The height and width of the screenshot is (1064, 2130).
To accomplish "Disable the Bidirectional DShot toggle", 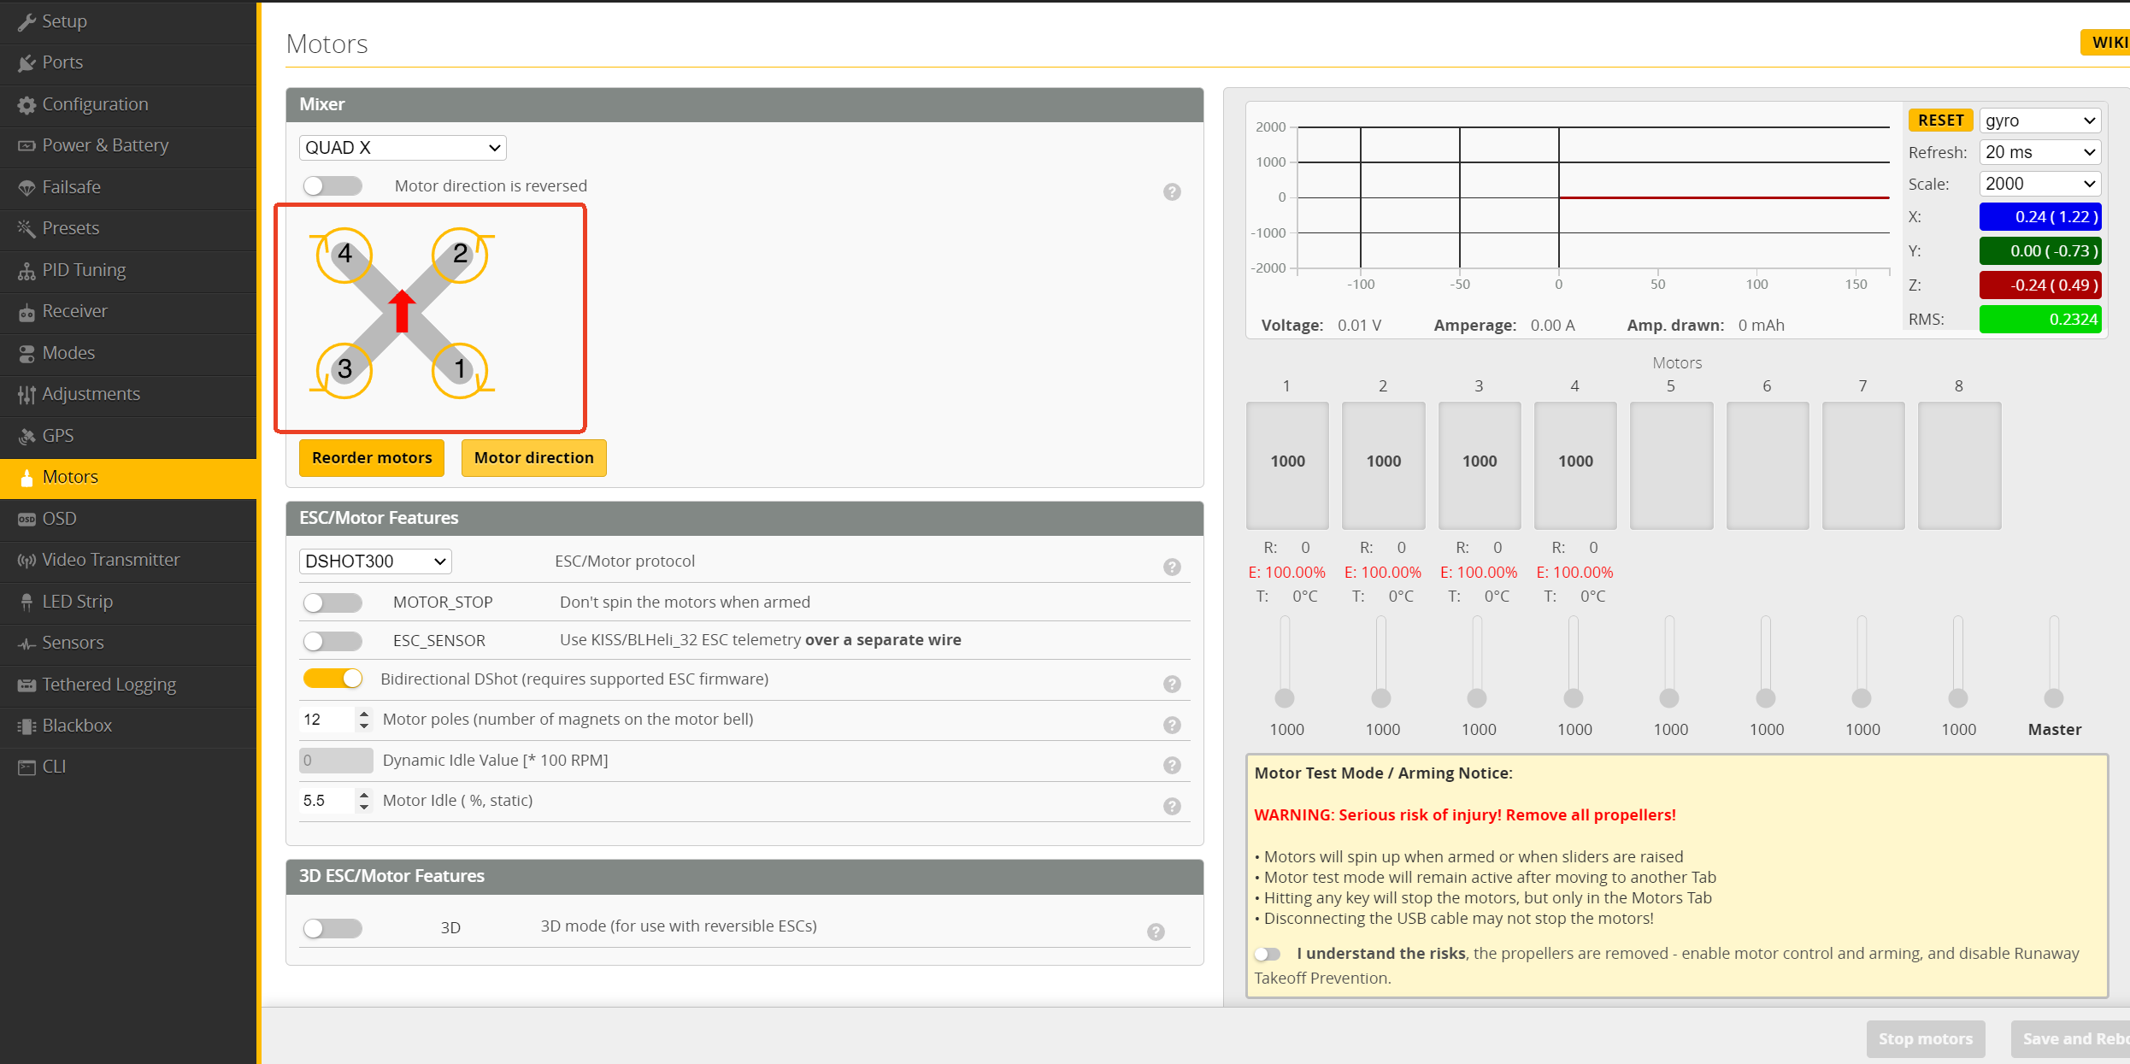I will point(332,679).
